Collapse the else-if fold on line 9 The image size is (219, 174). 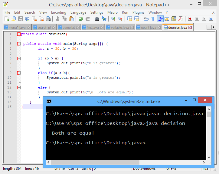[x=19, y=73]
